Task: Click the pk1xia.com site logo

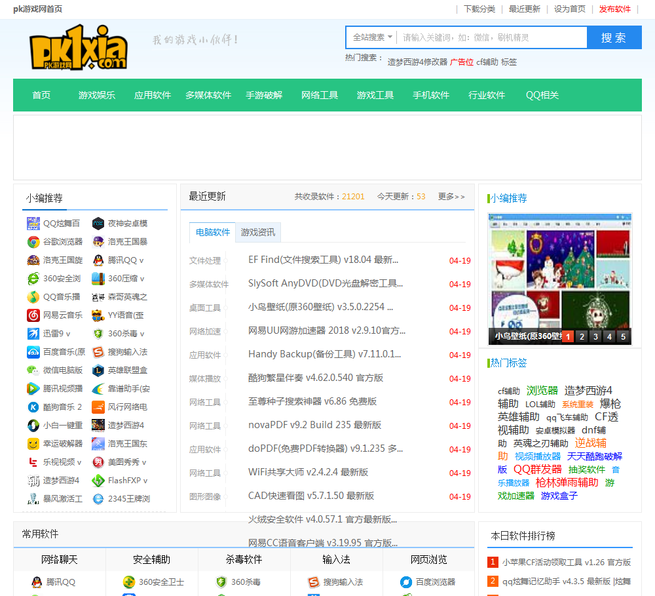Action: (78, 47)
